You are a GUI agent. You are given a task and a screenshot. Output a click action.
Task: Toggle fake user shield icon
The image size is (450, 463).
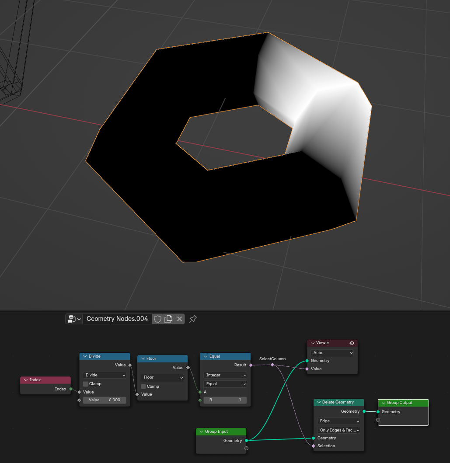pos(158,319)
